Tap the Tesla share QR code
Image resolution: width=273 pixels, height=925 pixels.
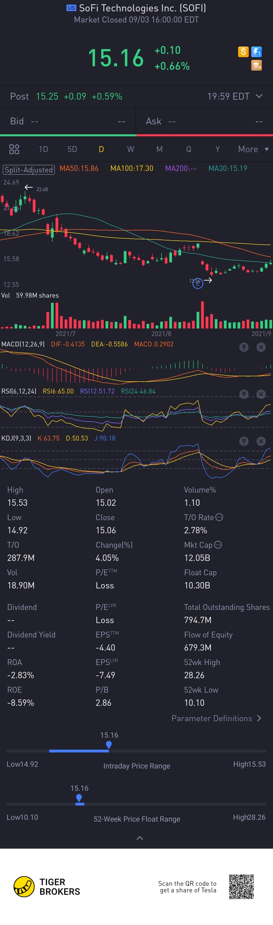coord(241,887)
